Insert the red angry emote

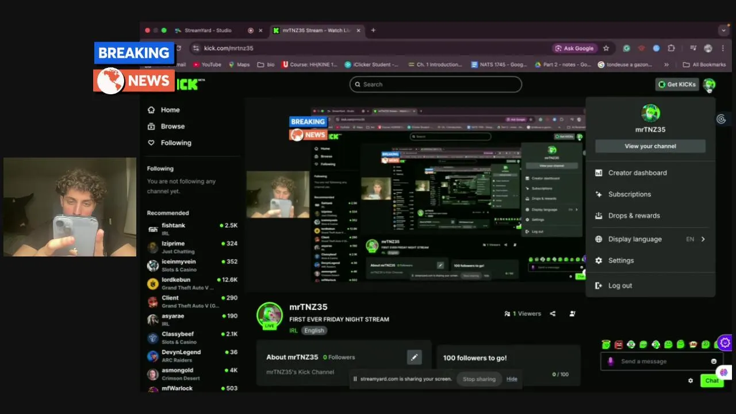619,344
